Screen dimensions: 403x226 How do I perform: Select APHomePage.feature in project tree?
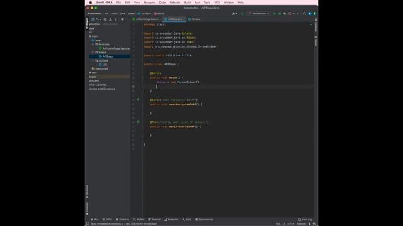114,48
